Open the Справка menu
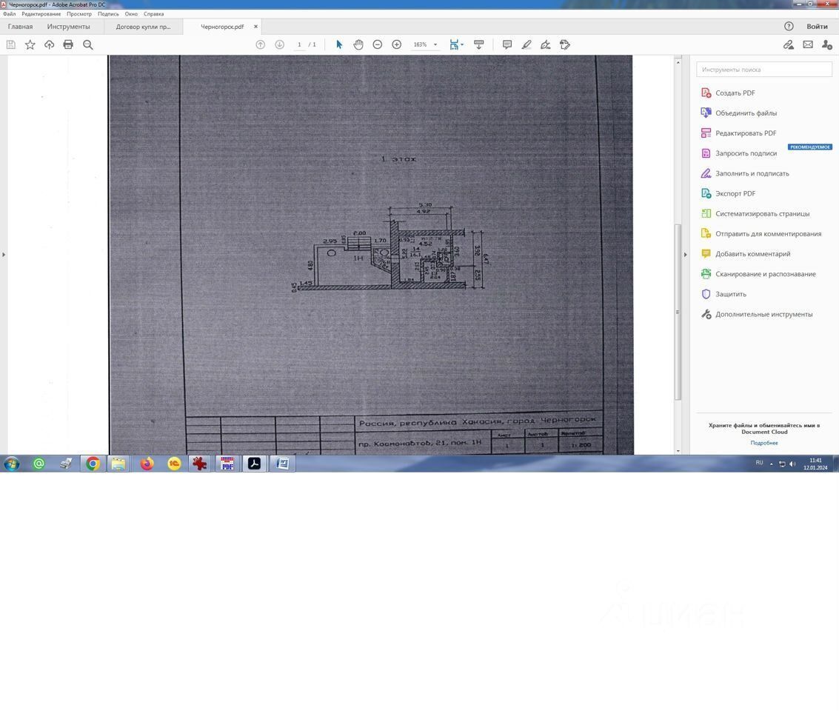Image resolution: width=839 pixels, height=711 pixels. click(x=153, y=14)
